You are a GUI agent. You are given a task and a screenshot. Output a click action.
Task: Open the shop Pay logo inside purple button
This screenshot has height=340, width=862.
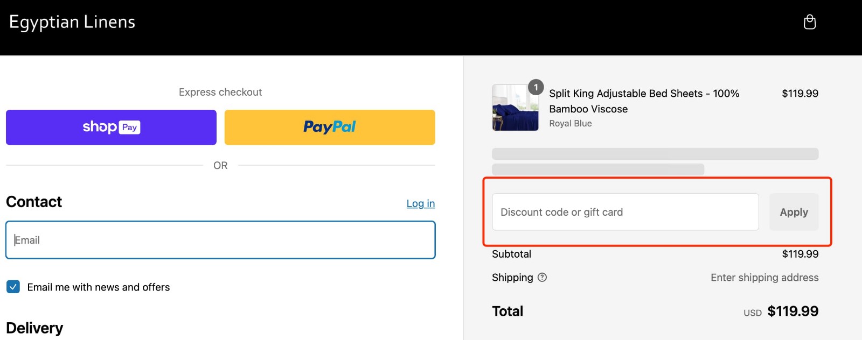click(110, 127)
